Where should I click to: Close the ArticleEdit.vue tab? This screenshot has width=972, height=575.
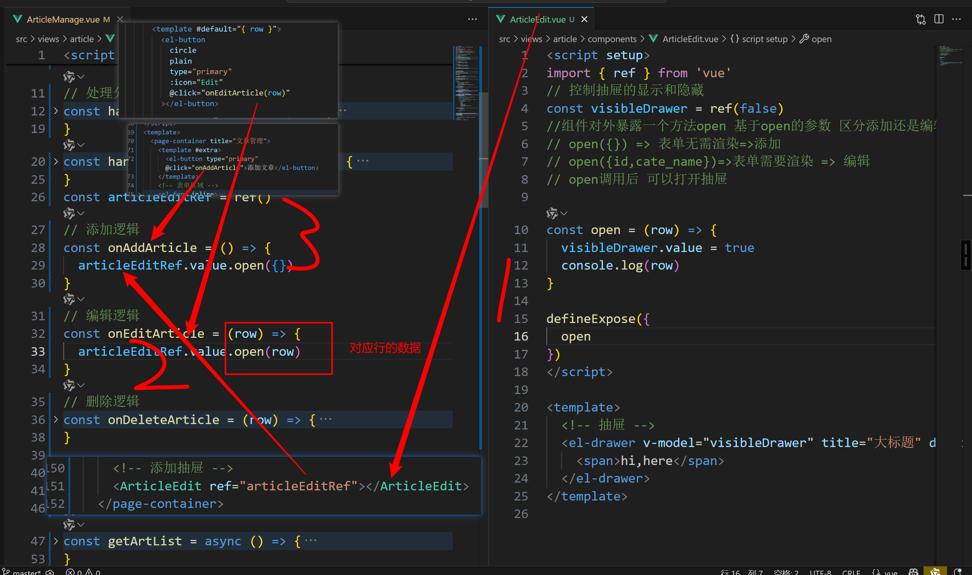pyautogui.click(x=584, y=20)
